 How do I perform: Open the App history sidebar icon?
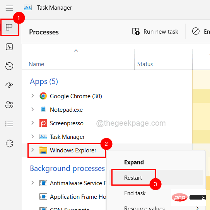click(x=9, y=66)
